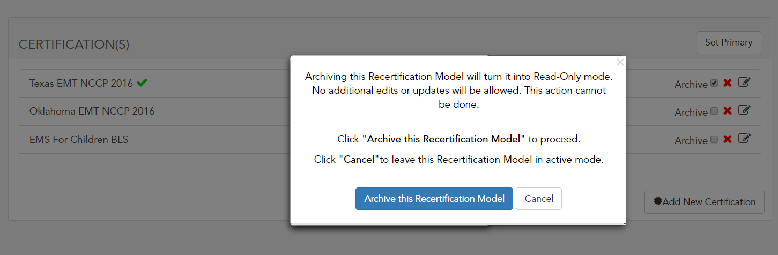Click the CERTIFICATION(S) section heading
The image size is (778, 255).
pos(74,45)
